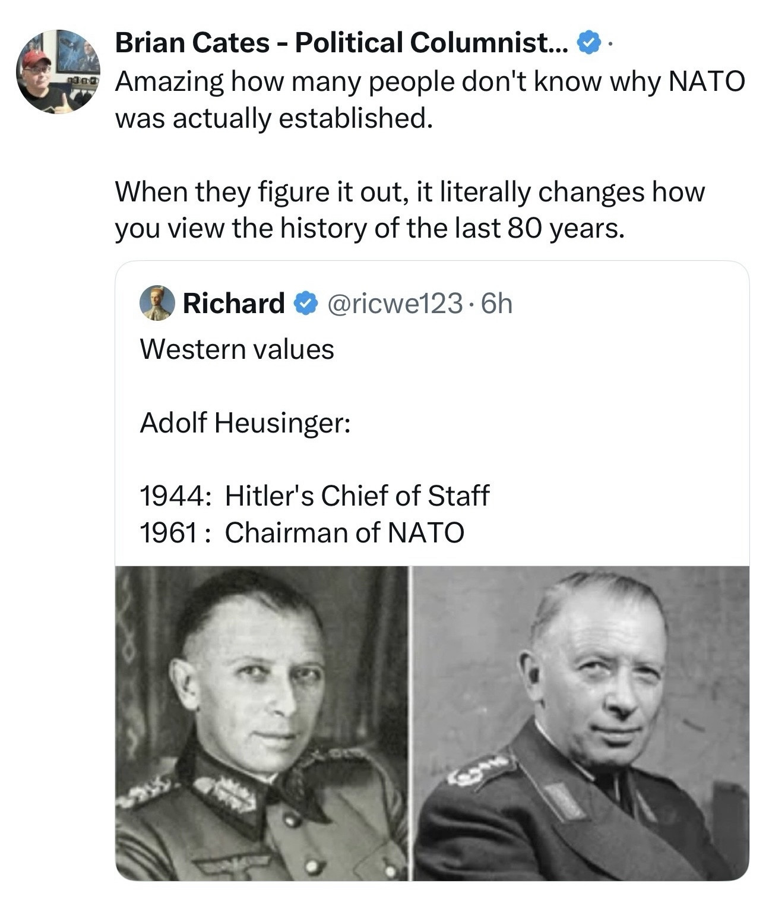Select the "1961: Chairman of NATO" line
Viewport: 766px width, 909px height.
pos(302,532)
